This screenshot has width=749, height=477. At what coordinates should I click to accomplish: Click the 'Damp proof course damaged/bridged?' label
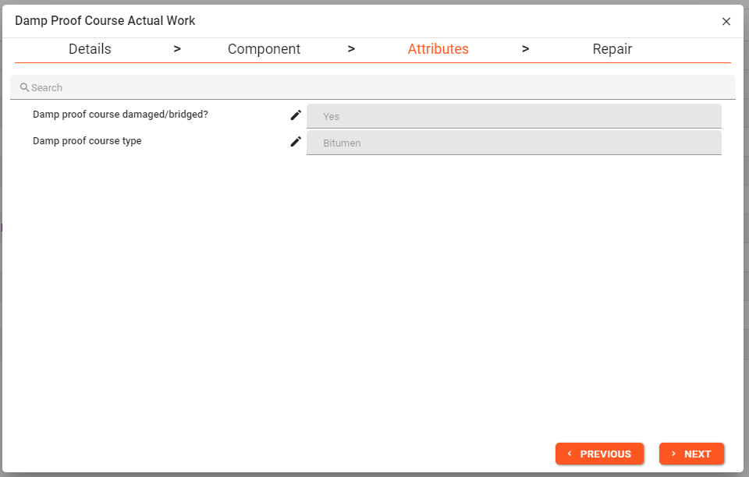pos(120,115)
